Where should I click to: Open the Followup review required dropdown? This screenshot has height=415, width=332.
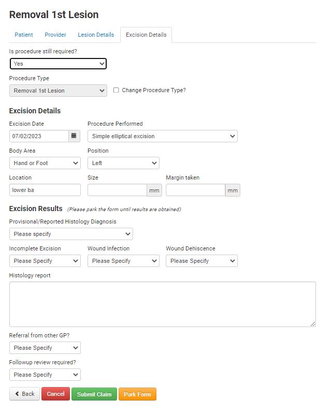[45, 375]
